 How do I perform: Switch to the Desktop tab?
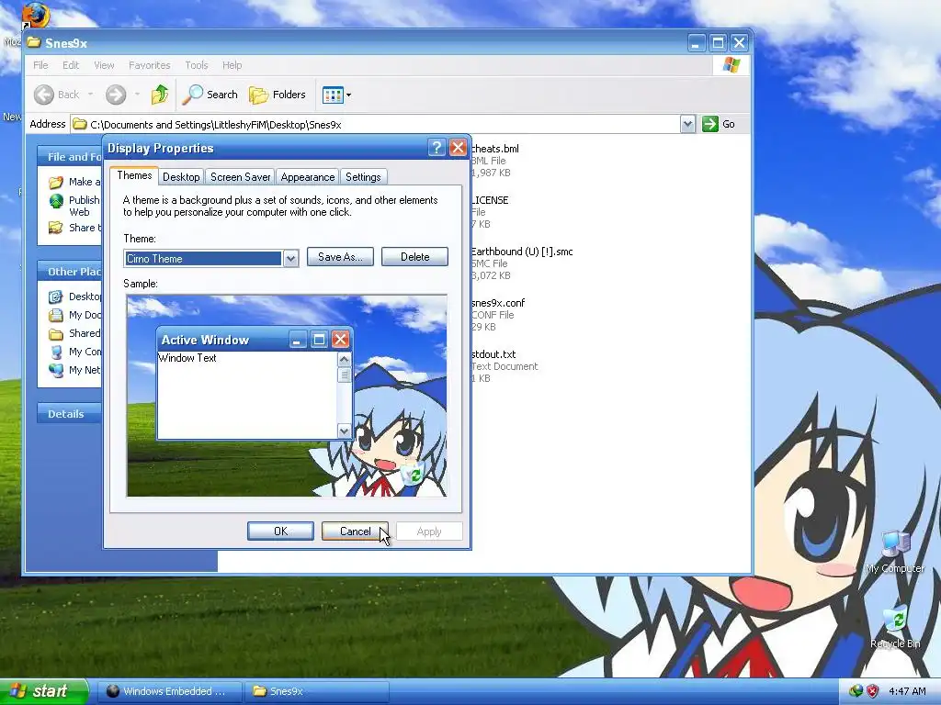click(181, 177)
